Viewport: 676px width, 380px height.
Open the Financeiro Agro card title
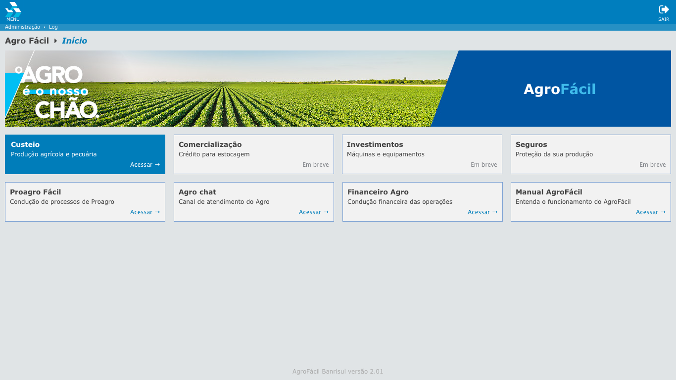(378, 192)
